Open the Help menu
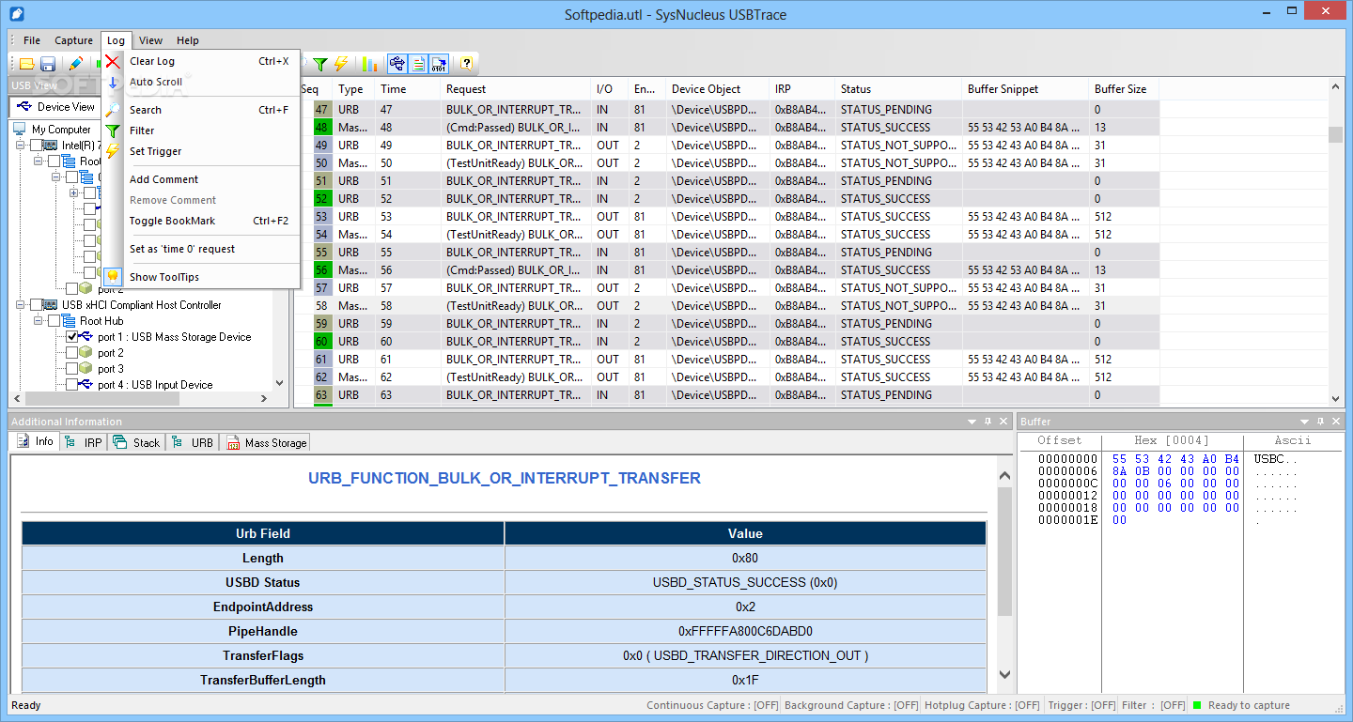Viewport: 1353px width, 722px height. pyautogui.click(x=188, y=40)
